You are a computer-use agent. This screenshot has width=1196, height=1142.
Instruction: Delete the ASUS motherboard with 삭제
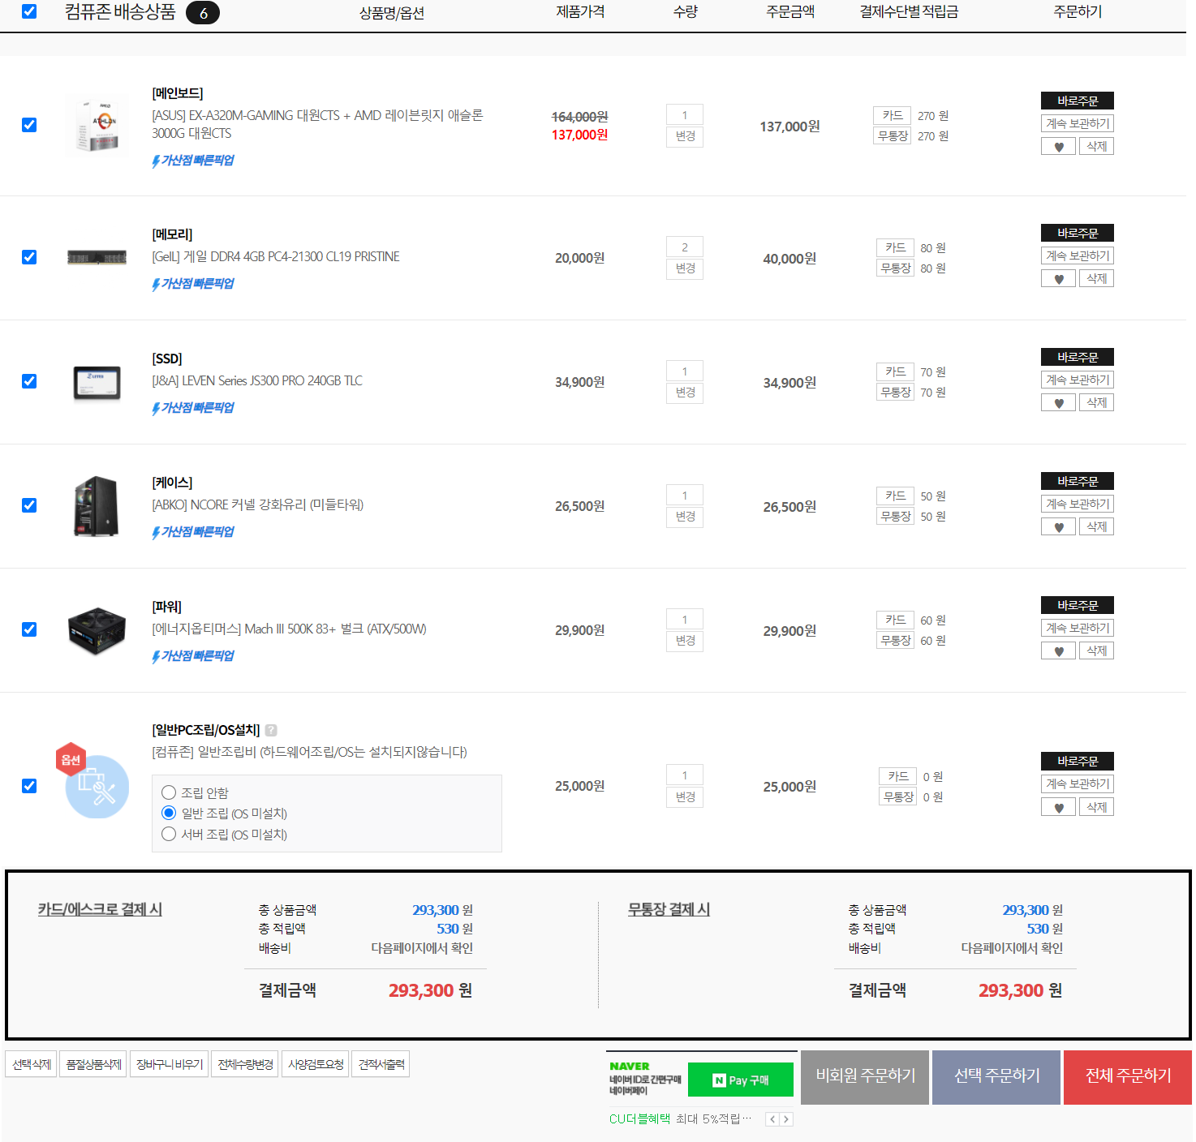(1096, 147)
